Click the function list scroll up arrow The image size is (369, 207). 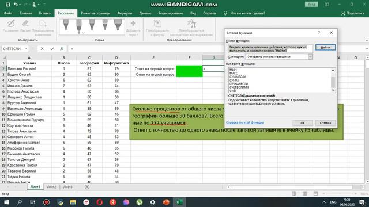pos(333,70)
